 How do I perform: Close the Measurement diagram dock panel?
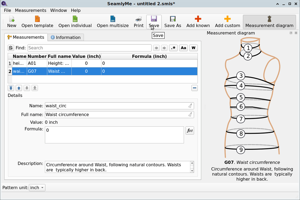click(x=296, y=33)
